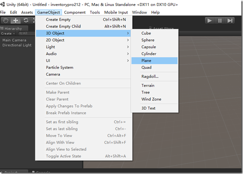This screenshot has height=174, width=243.
Task: Open the Assets menu
Action: (27, 12)
